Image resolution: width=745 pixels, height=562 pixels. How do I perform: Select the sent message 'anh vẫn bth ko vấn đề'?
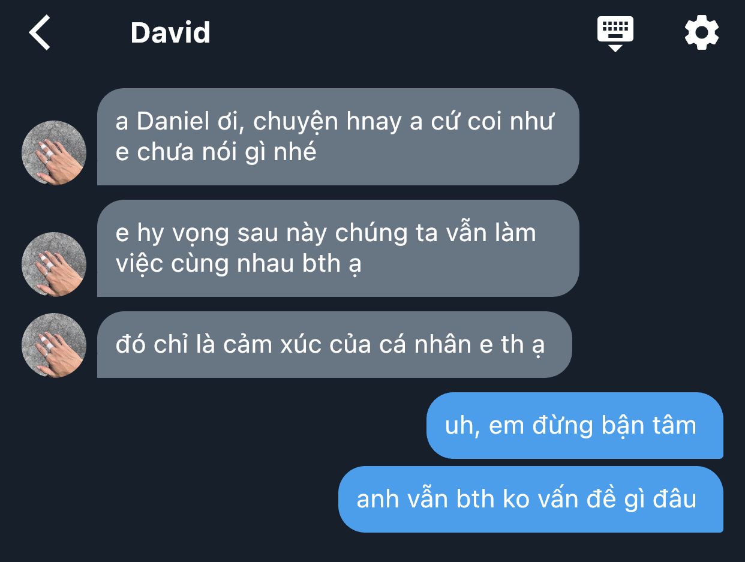(531, 499)
